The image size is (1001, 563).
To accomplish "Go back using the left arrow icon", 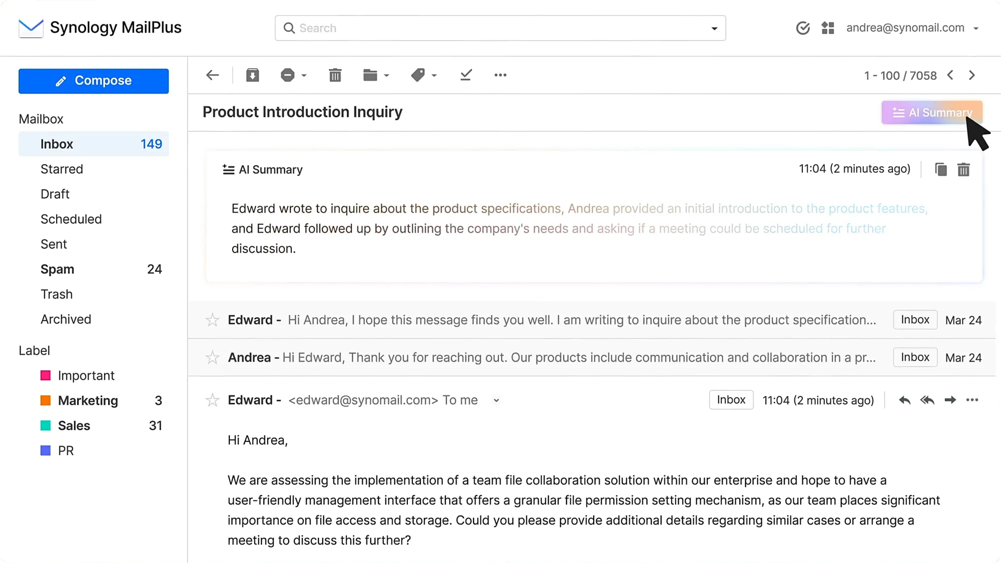I will [213, 75].
